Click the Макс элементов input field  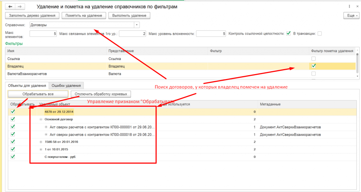(43, 34)
